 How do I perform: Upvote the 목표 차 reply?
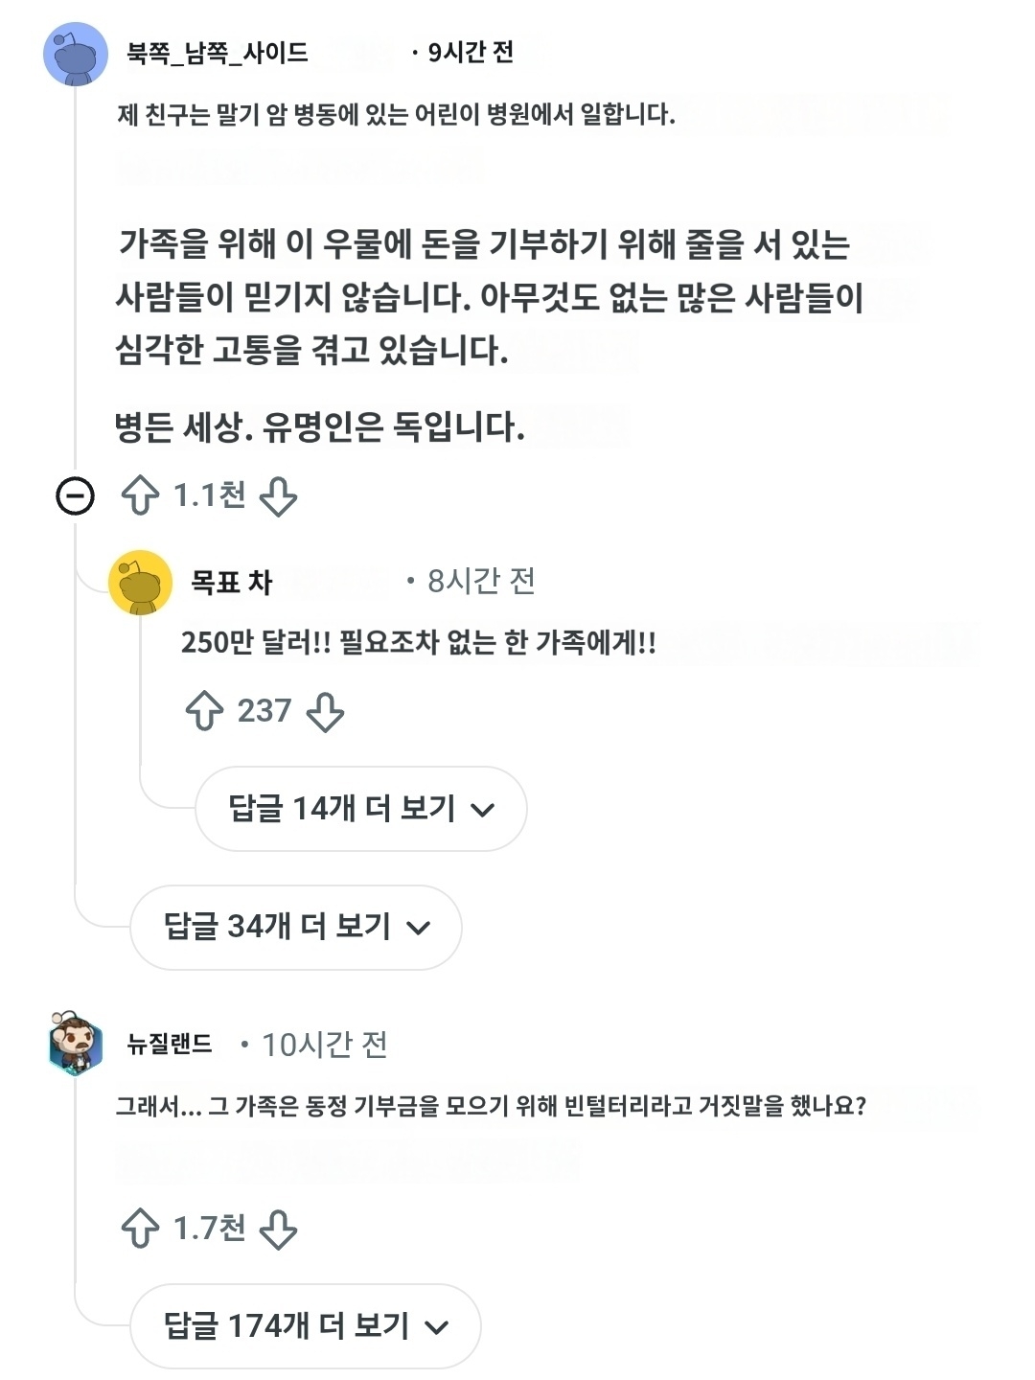point(204,711)
